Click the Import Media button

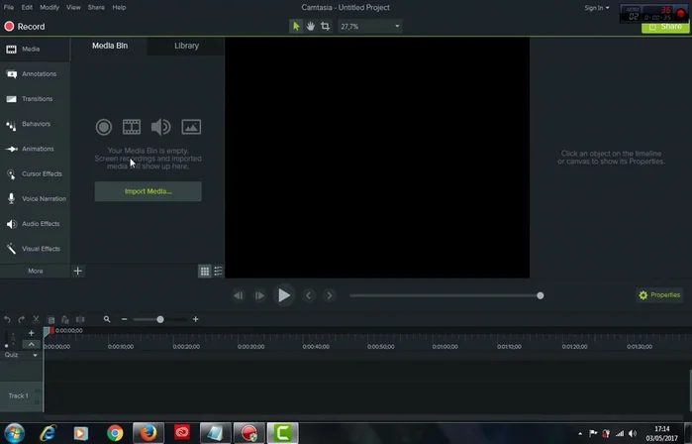pos(148,191)
